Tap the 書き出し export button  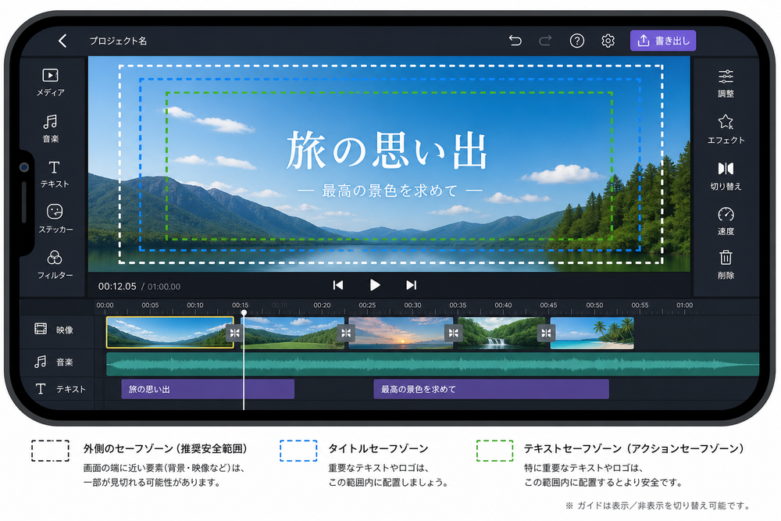(663, 41)
